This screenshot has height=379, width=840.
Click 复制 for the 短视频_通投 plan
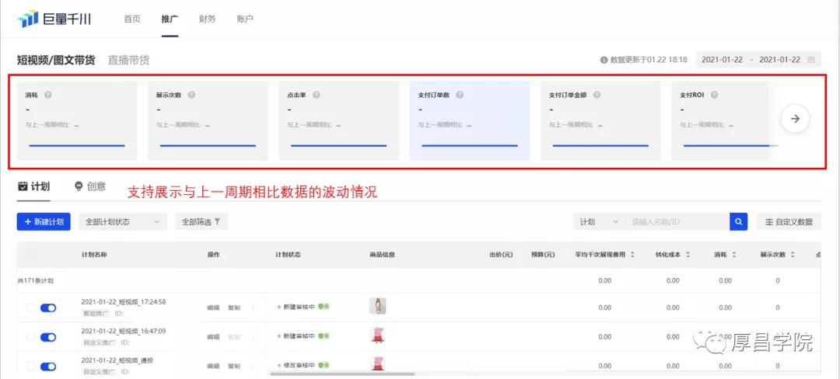[x=234, y=366]
